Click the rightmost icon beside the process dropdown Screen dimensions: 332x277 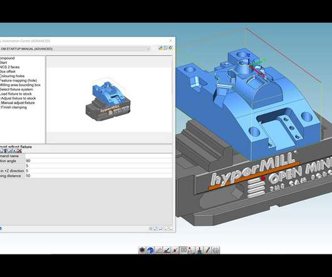pyautogui.click(x=170, y=48)
